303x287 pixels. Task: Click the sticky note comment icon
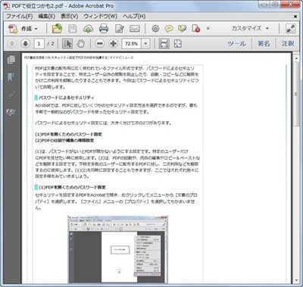click(169, 29)
